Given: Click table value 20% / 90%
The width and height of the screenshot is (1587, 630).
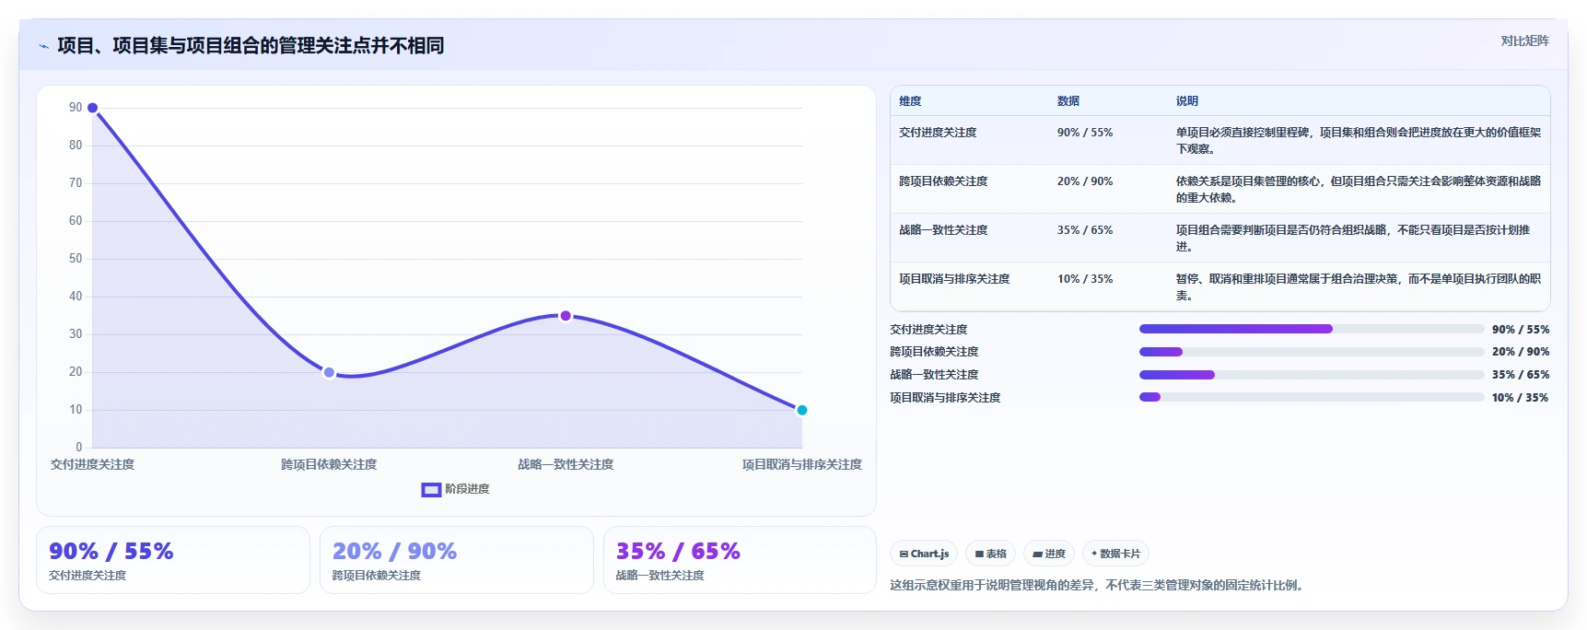Looking at the screenshot, I should click(x=1085, y=181).
